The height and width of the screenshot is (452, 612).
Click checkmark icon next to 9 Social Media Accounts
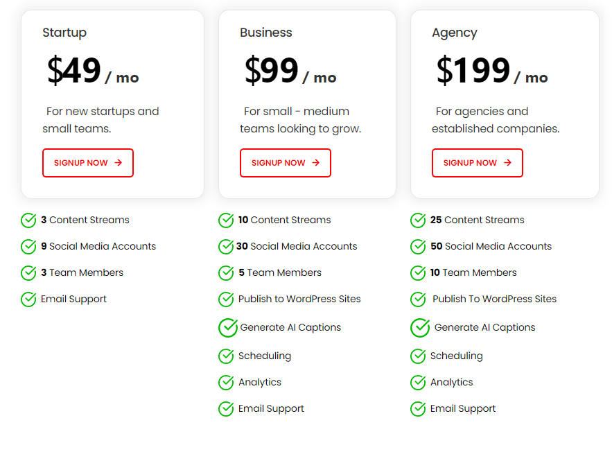coord(28,247)
